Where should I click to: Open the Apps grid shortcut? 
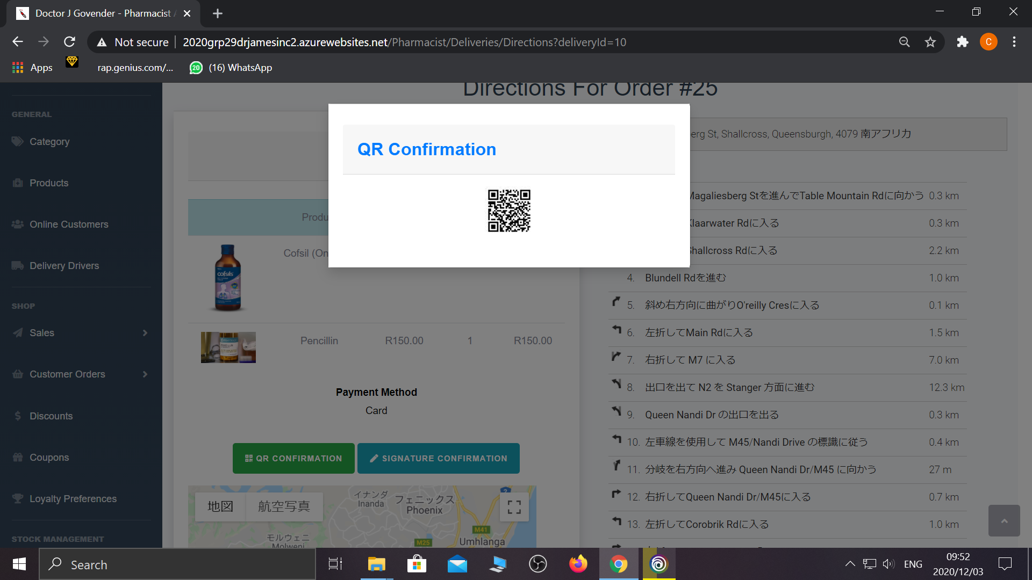[x=32, y=68]
